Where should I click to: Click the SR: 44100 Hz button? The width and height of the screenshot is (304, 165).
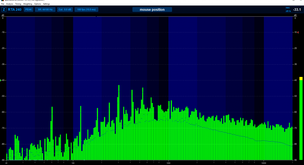point(45,9)
